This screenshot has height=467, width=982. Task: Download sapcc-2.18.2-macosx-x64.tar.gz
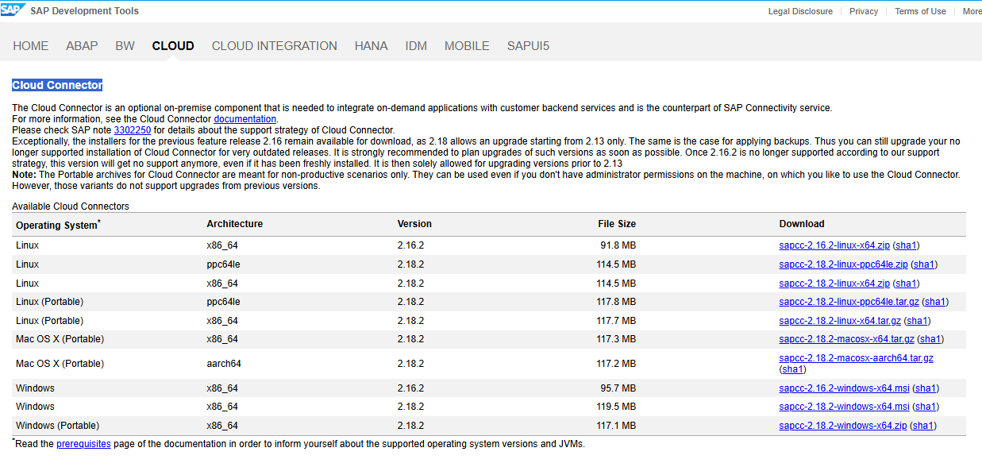847,339
